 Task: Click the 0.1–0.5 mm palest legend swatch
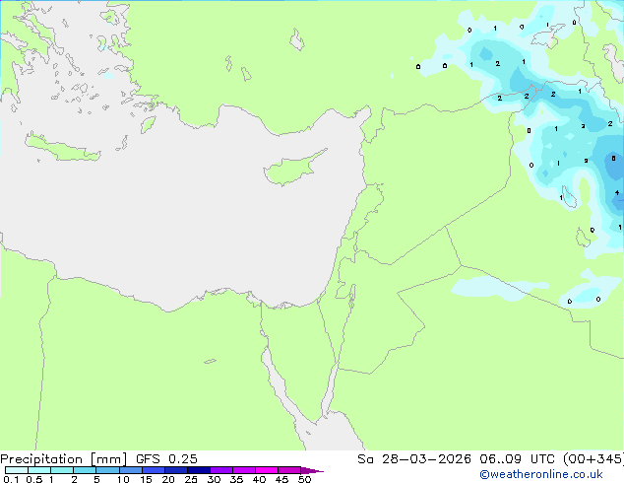click(x=17, y=470)
